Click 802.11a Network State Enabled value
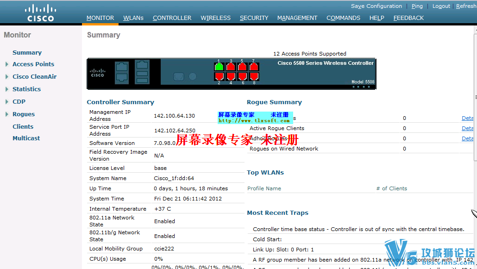Viewport: 477px width, 269px height. (x=164, y=221)
